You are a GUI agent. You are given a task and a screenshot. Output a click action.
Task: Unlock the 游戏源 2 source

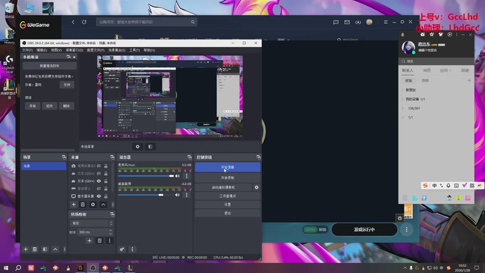click(105, 189)
